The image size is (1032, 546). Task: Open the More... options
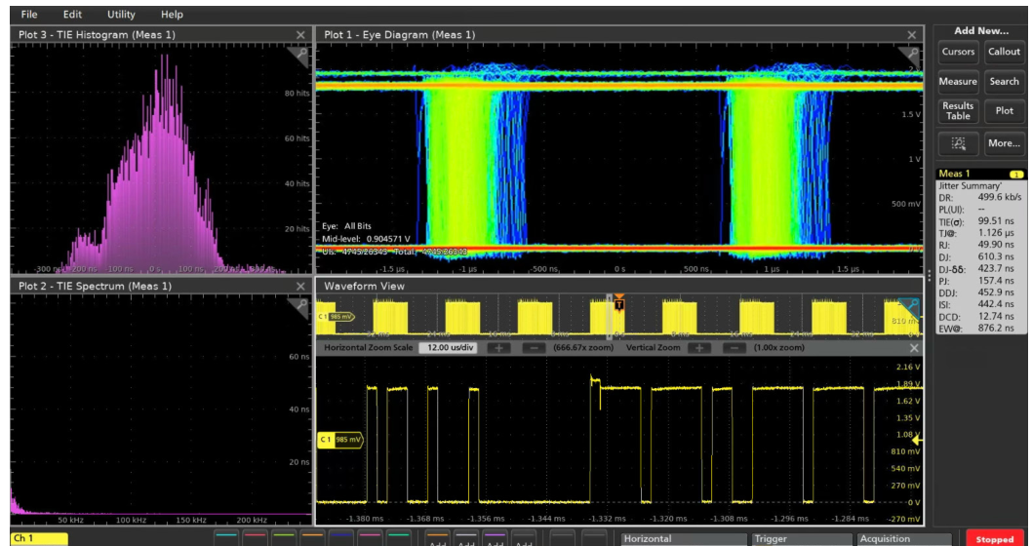[x=1004, y=142]
